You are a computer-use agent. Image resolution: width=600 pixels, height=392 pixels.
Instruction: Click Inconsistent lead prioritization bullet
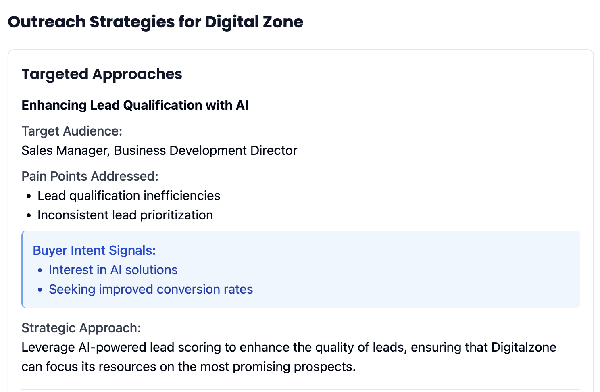click(125, 215)
